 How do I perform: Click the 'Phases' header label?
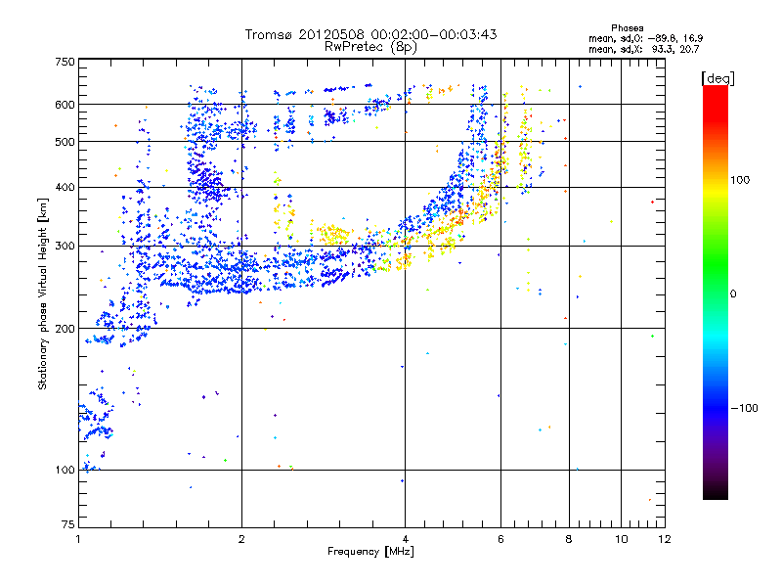tap(627, 28)
